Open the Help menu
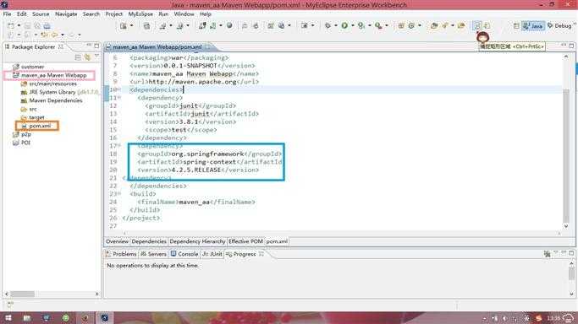 (206, 14)
